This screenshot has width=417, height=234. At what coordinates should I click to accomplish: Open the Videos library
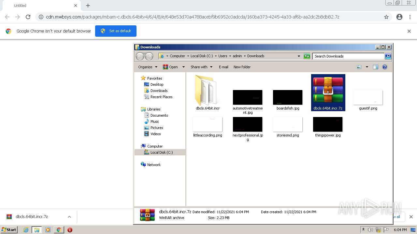coord(155,134)
